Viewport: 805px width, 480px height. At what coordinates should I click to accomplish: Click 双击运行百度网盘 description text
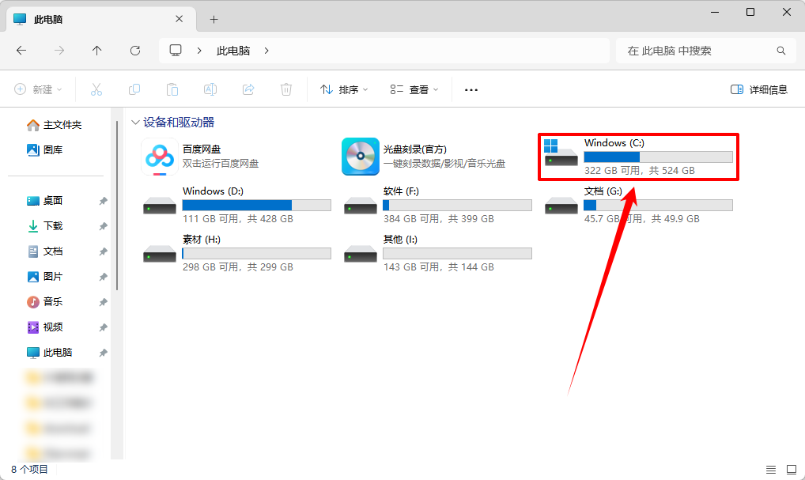pos(221,164)
